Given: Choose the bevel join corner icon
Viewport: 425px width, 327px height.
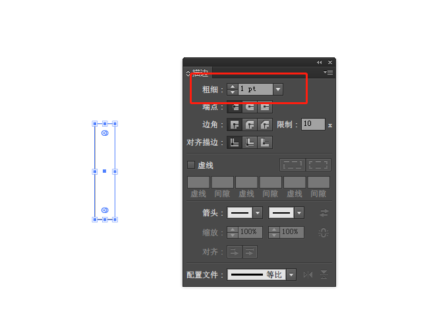Looking at the screenshot, I should [x=265, y=125].
